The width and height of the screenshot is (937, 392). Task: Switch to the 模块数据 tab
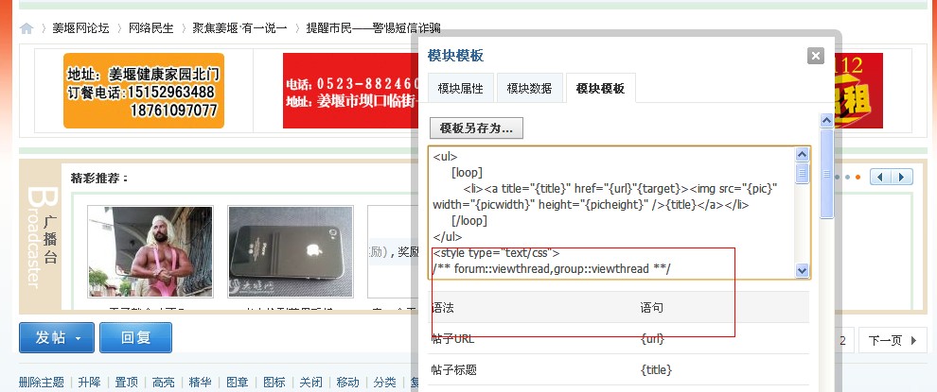pos(529,88)
